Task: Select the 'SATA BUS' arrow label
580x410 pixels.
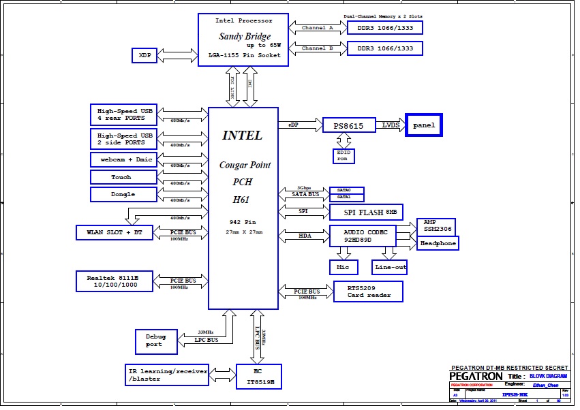Action: [305, 195]
